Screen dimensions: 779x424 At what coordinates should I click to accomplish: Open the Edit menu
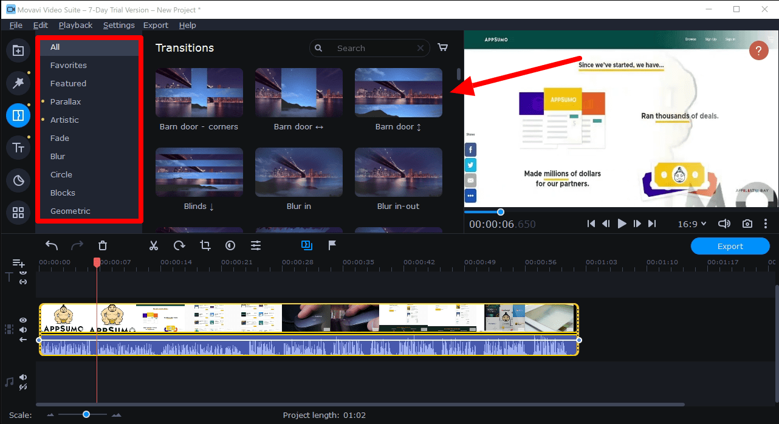41,25
